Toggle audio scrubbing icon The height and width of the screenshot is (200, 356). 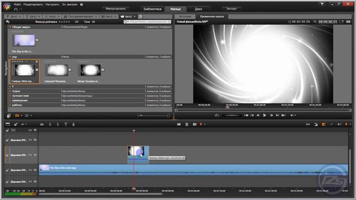pos(339,124)
